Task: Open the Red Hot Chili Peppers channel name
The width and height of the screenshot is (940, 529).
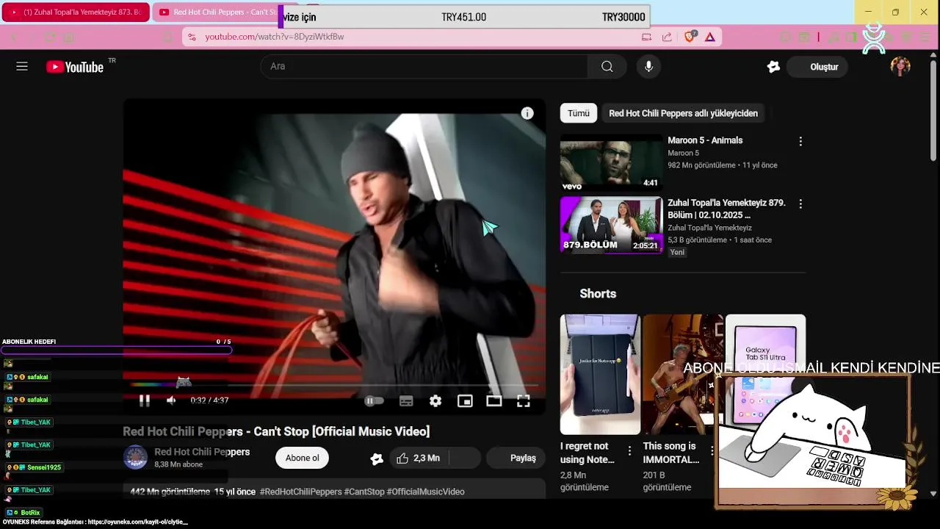Action: coord(202,452)
